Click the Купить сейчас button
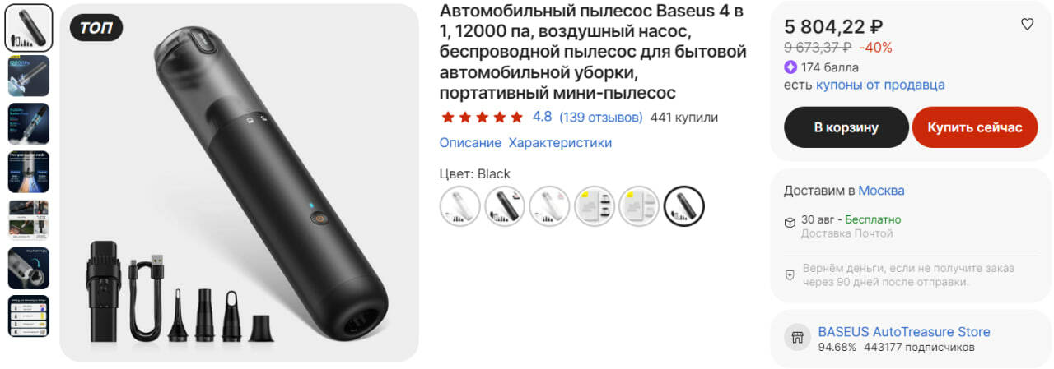This screenshot has width=1054, height=369. (x=975, y=127)
